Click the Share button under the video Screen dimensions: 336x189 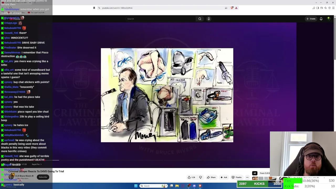[211, 177]
